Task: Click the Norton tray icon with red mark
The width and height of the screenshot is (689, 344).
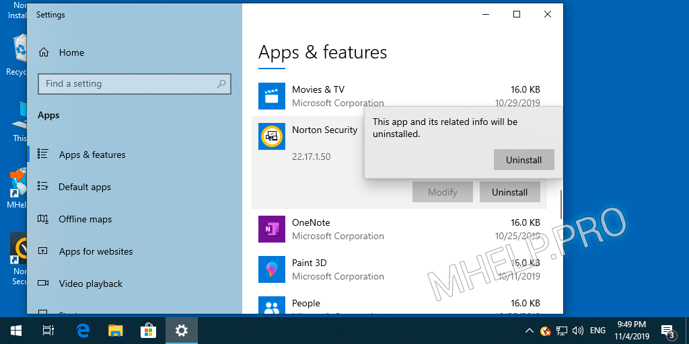Action: 545,331
